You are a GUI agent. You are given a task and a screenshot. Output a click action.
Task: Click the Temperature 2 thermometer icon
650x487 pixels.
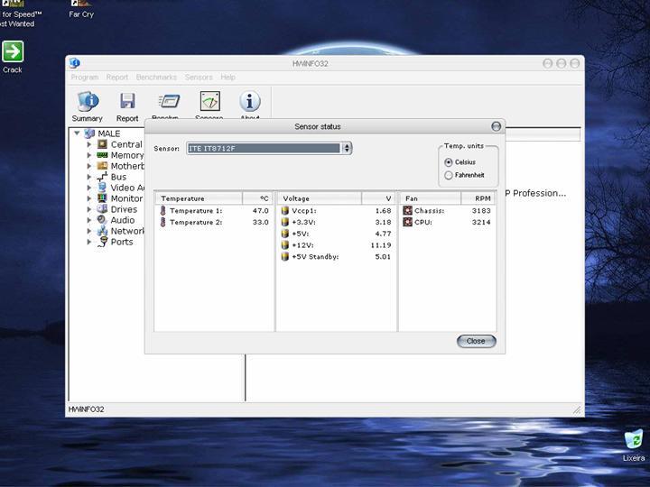point(162,223)
